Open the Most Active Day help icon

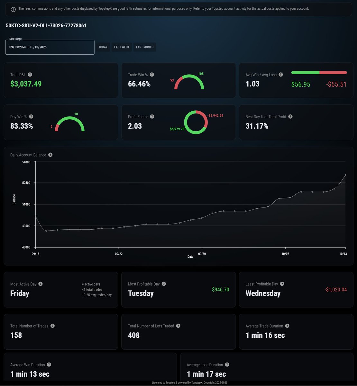[x=41, y=284]
